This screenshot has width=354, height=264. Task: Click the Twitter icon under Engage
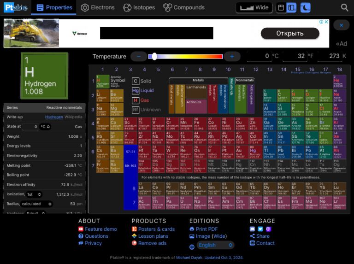(260, 229)
